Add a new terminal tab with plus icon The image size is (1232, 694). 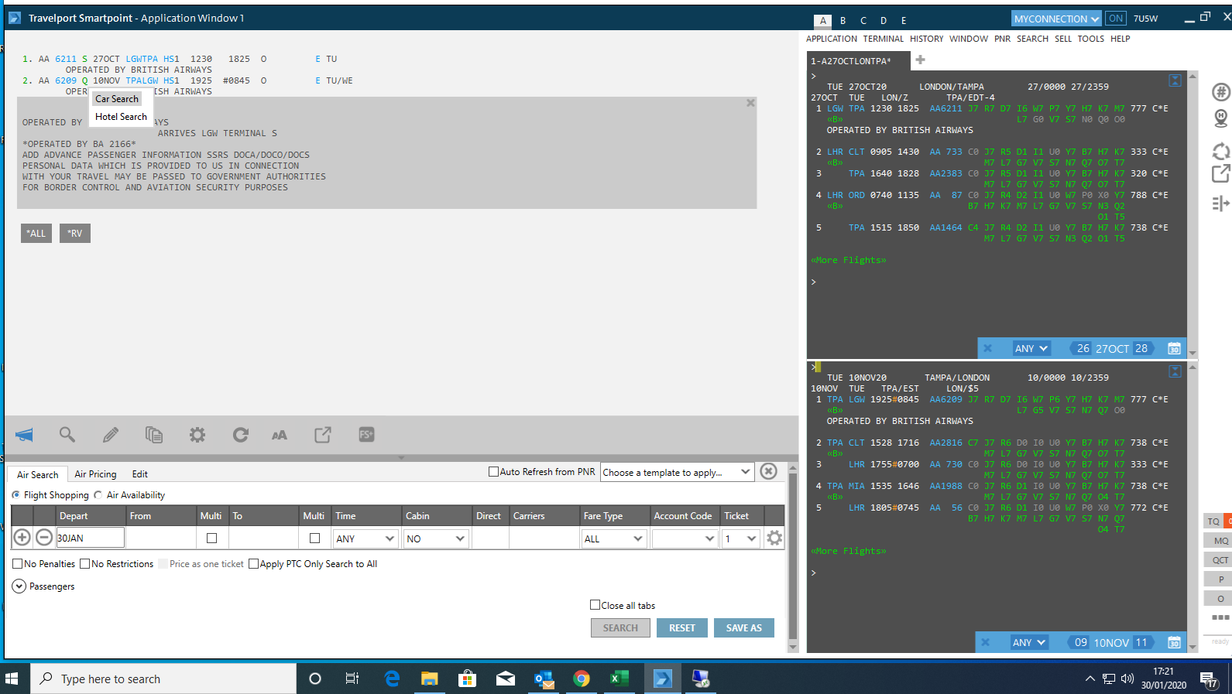point(920,60)
